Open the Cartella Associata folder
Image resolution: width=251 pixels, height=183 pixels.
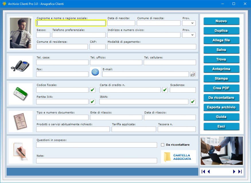click(x=178, y=157)
